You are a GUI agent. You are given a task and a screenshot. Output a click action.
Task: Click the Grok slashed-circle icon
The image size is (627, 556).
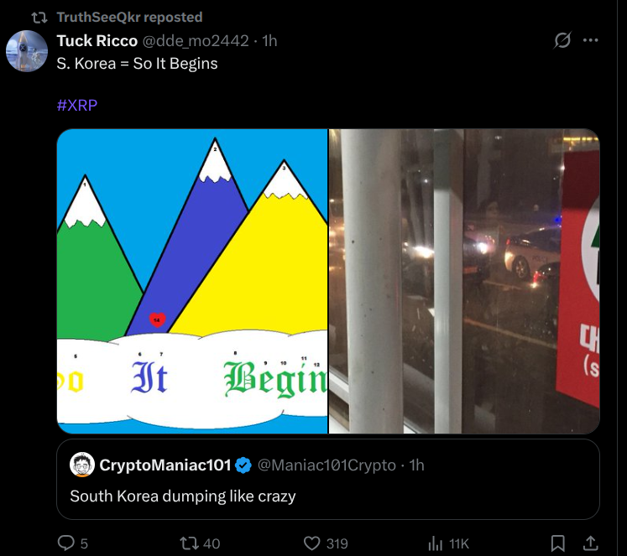coord(563,40)
